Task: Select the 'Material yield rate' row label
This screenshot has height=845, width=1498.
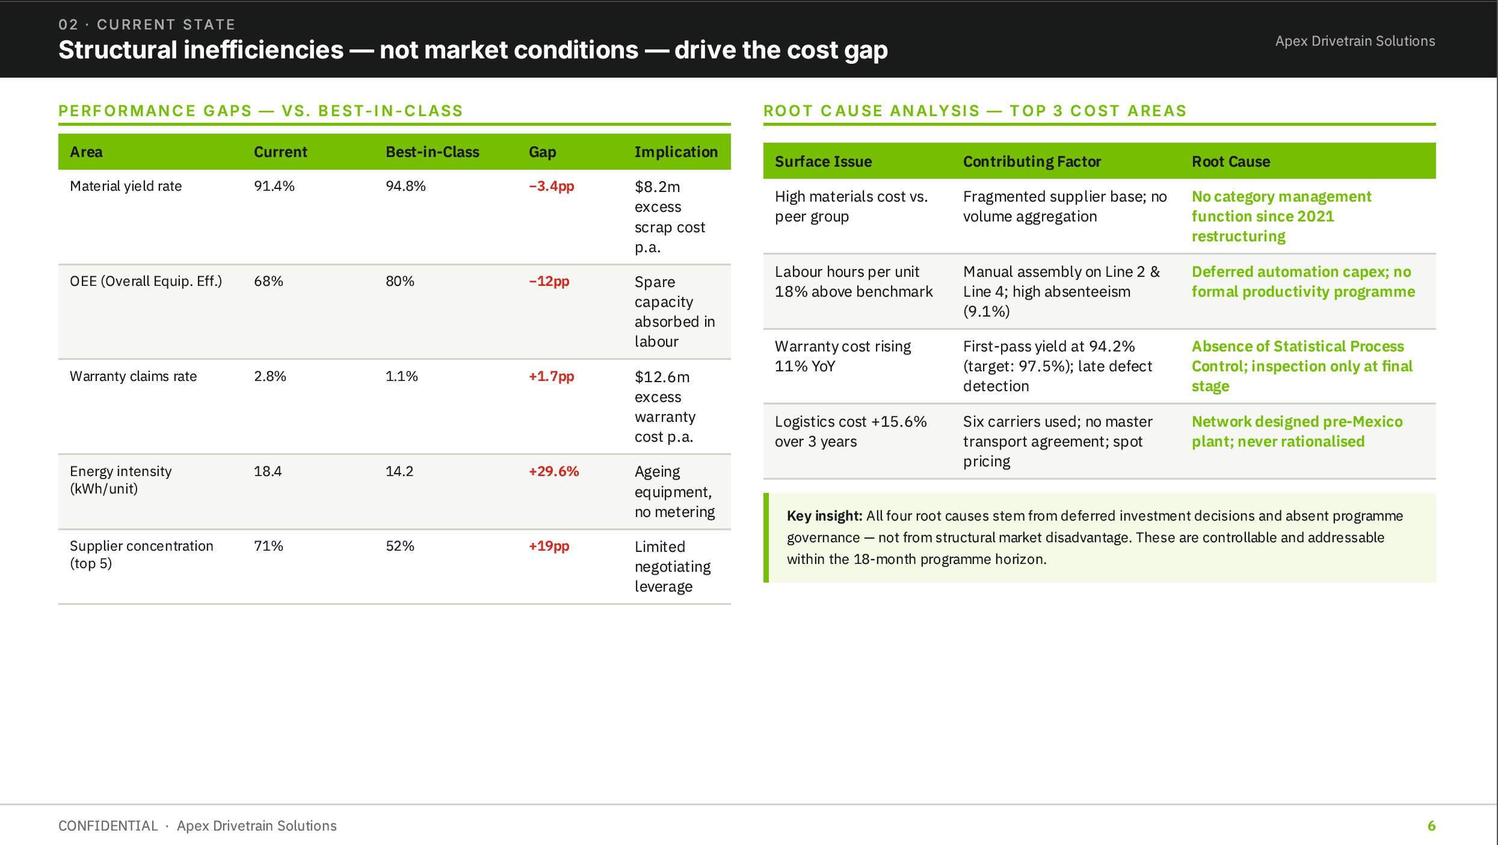Action: [x=126, y=186]
